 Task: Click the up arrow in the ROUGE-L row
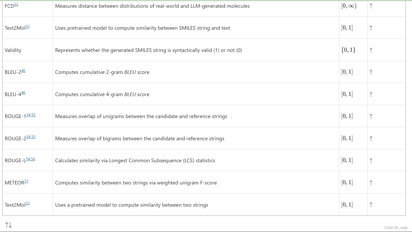371,161
